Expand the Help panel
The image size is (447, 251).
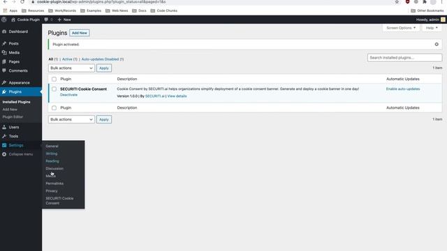(432, 28)
